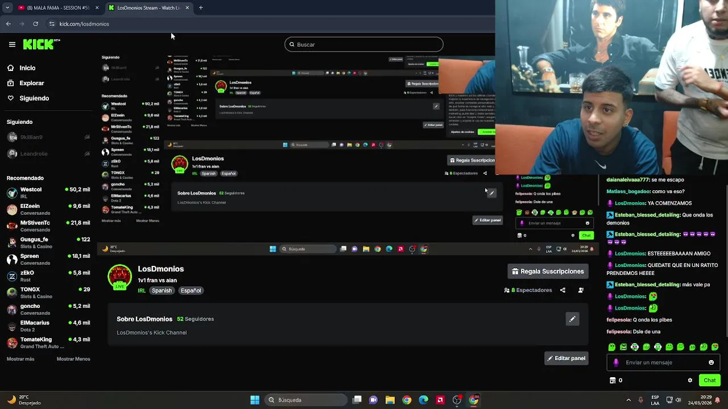This screenshot has height=409, width=728.
Task: Share the LosDmonios stream
Action: point(562,290)
